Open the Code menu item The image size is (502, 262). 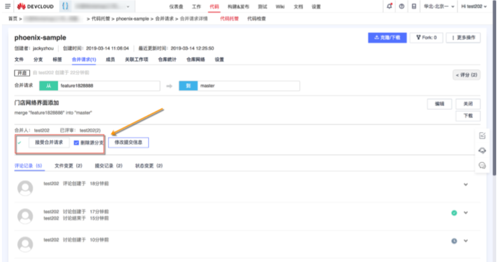coord(214,6)
